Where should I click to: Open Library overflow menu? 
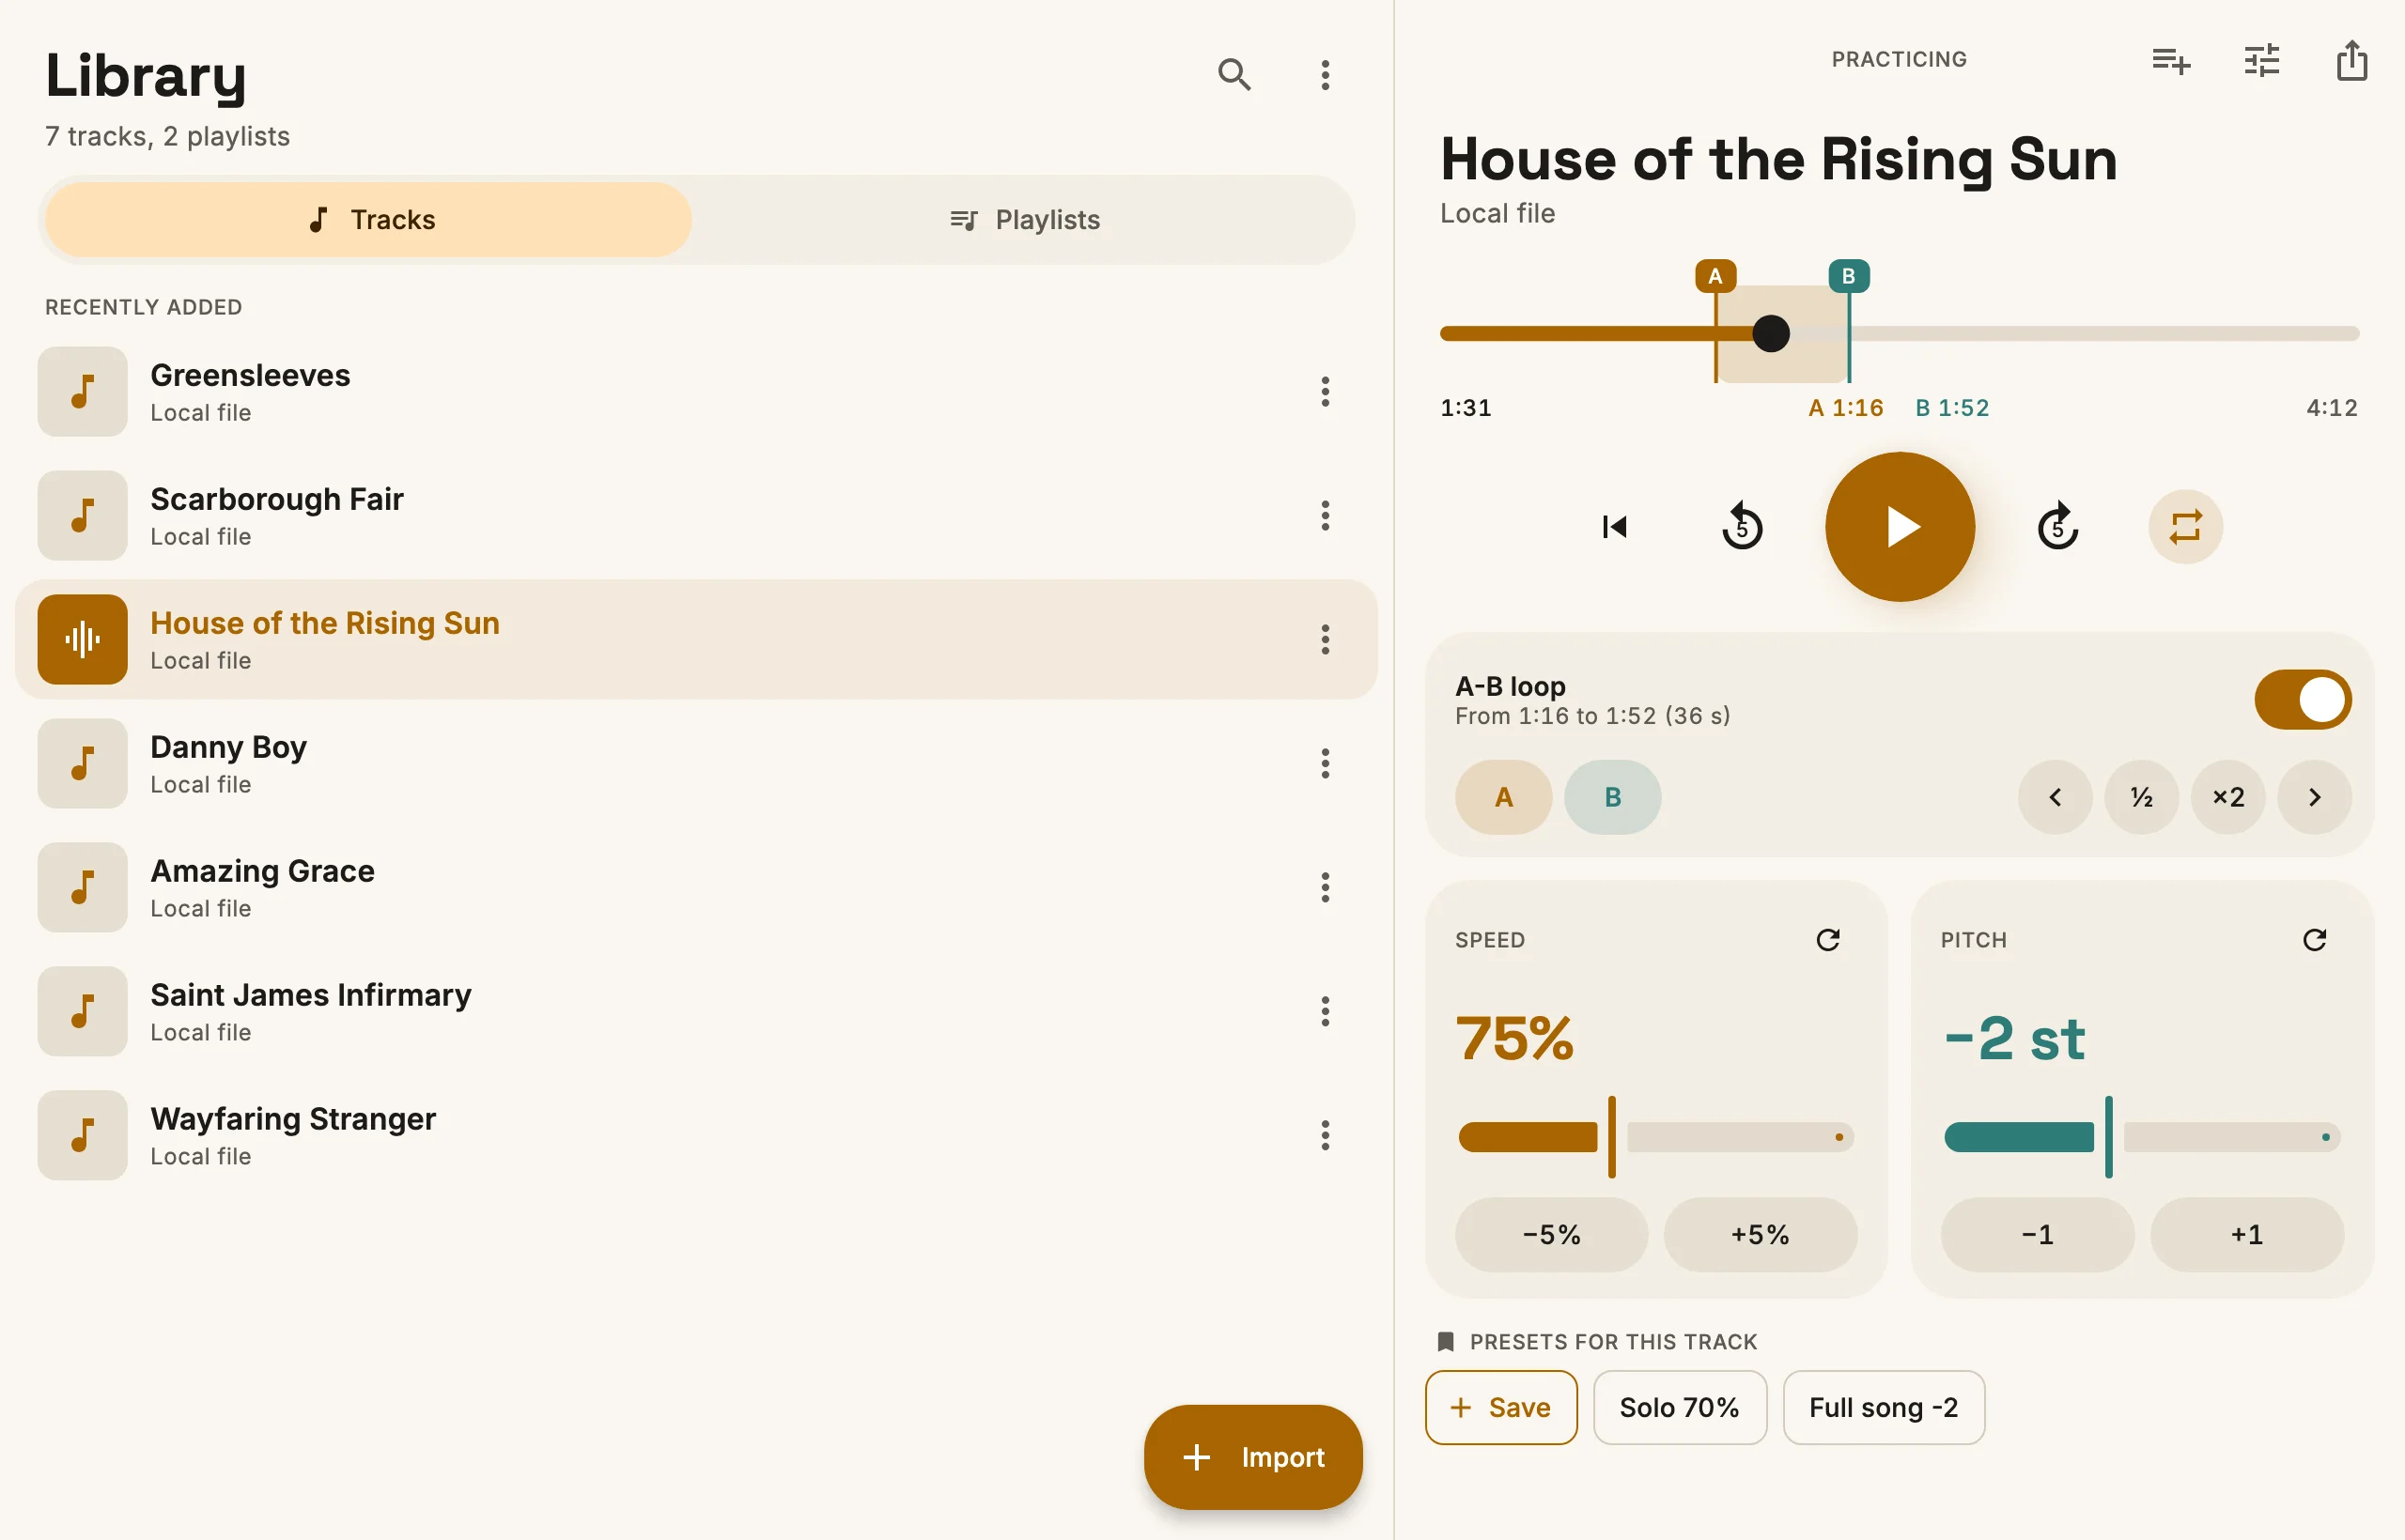coord(1325,75)
